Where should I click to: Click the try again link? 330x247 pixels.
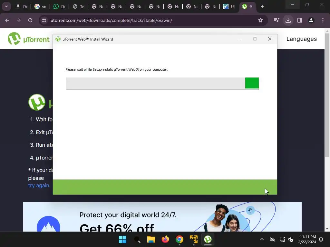39,186
